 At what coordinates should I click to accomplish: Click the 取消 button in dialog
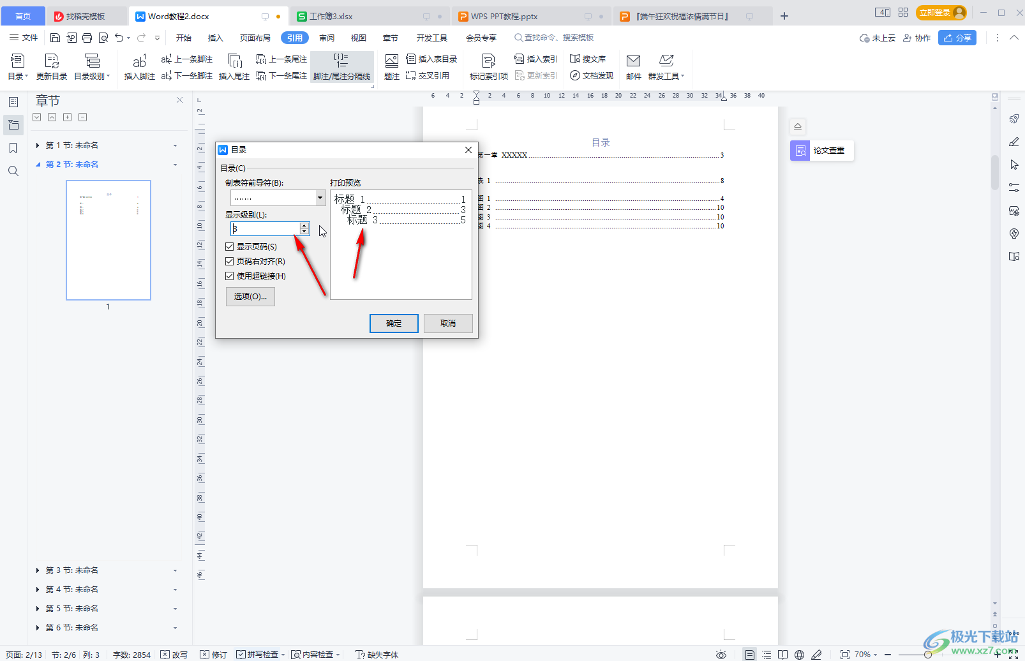click(x=448, y=323)
